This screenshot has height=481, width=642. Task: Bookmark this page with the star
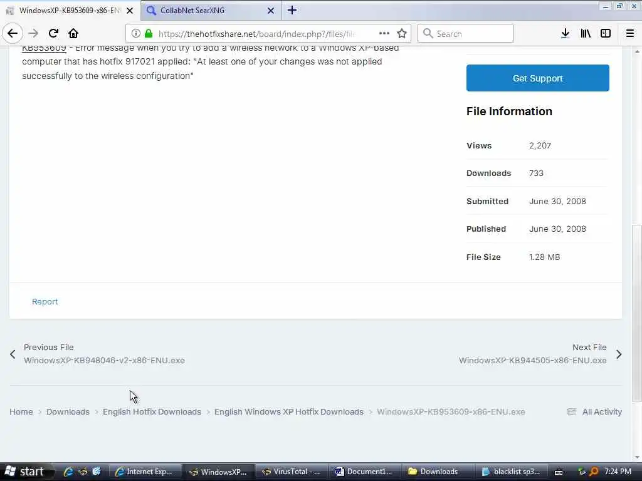point(402,34)
